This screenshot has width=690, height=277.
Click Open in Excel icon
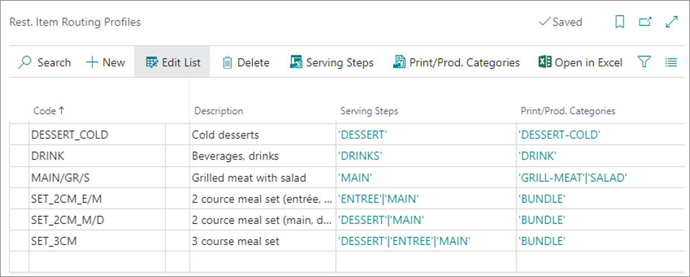pos(544,62)
